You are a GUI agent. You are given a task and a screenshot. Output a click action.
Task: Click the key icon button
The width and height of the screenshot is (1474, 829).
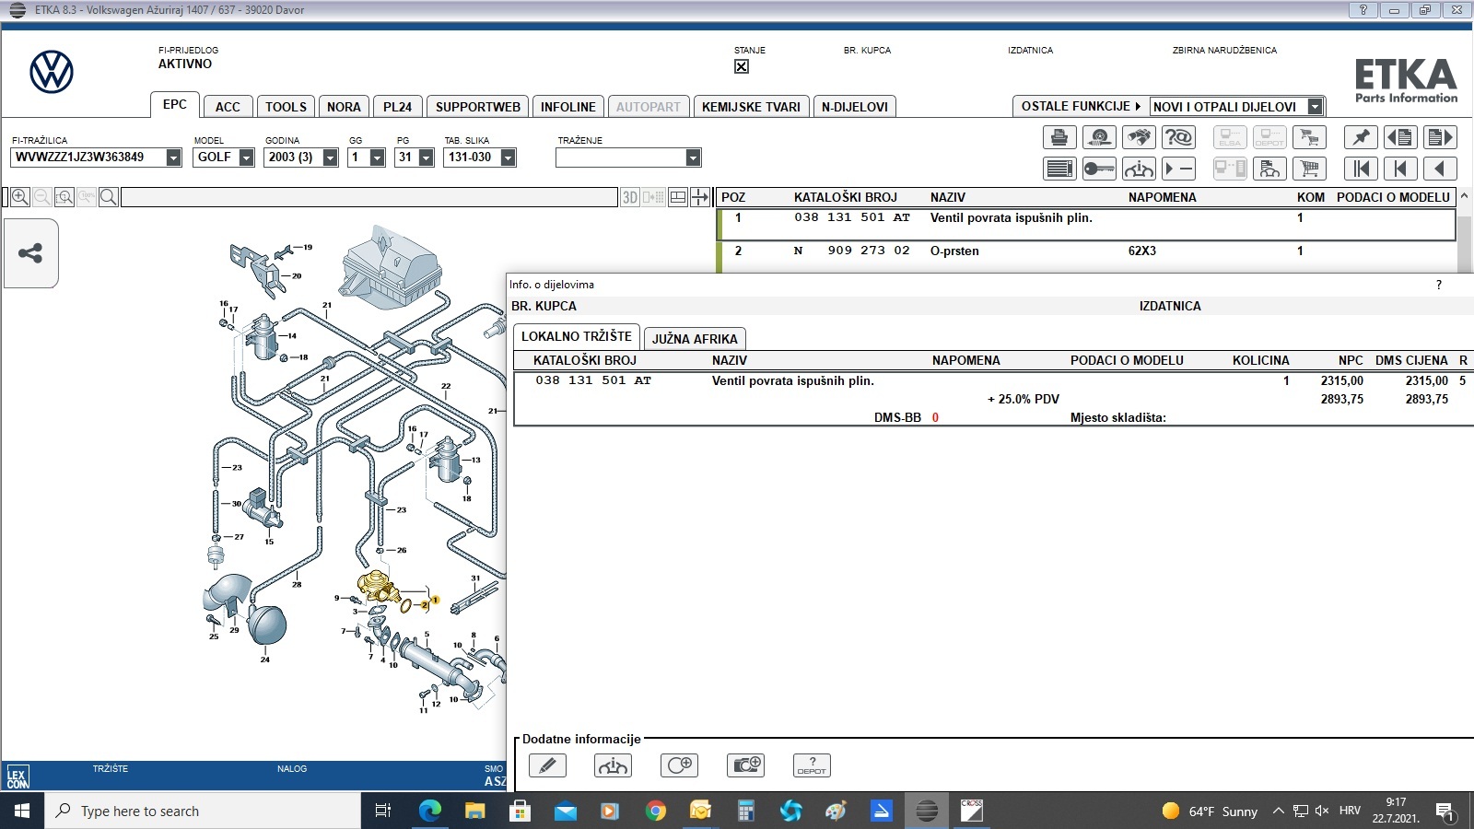(x=1099, y=169)
